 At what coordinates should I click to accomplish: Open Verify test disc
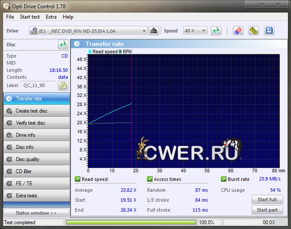[36, 123]
